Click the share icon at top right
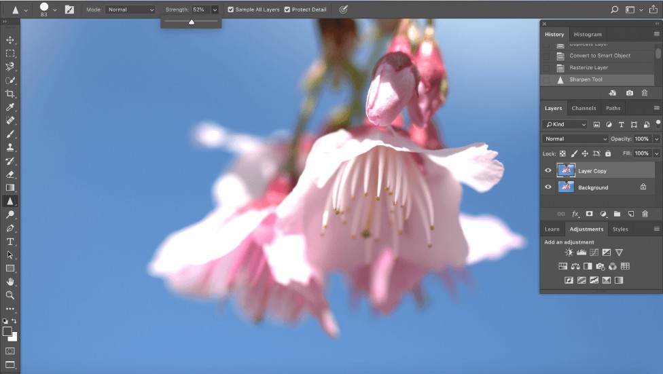This screenshot has width=663, height=374. click(653, 9)
